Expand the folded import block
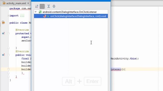 click(x=8, y=16)
